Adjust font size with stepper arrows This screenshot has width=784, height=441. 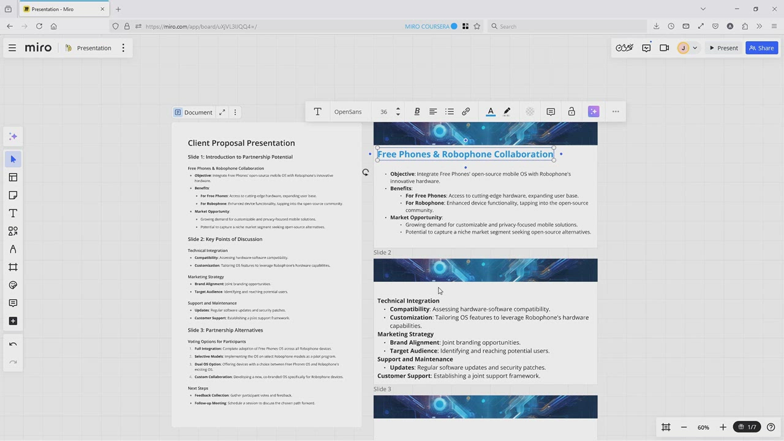click(x=398, y=111)
